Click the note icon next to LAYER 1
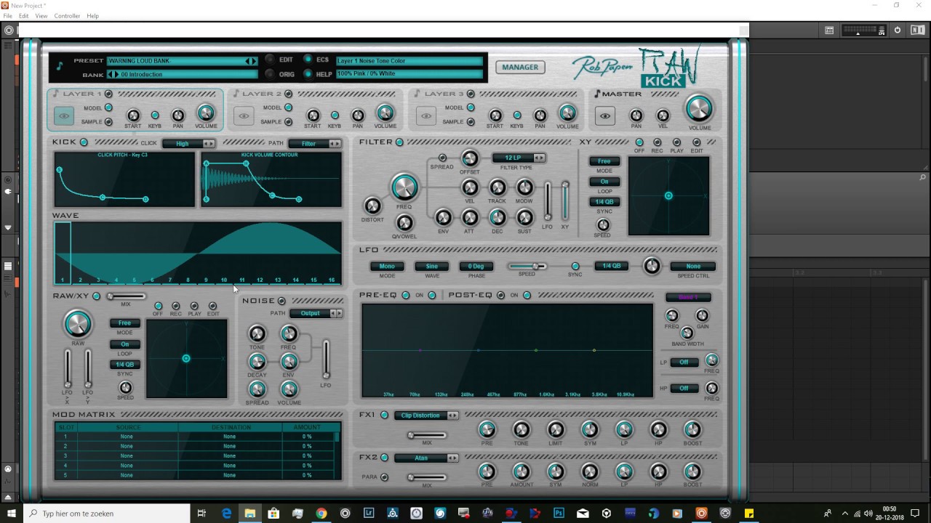 click(x=56, y=94)
